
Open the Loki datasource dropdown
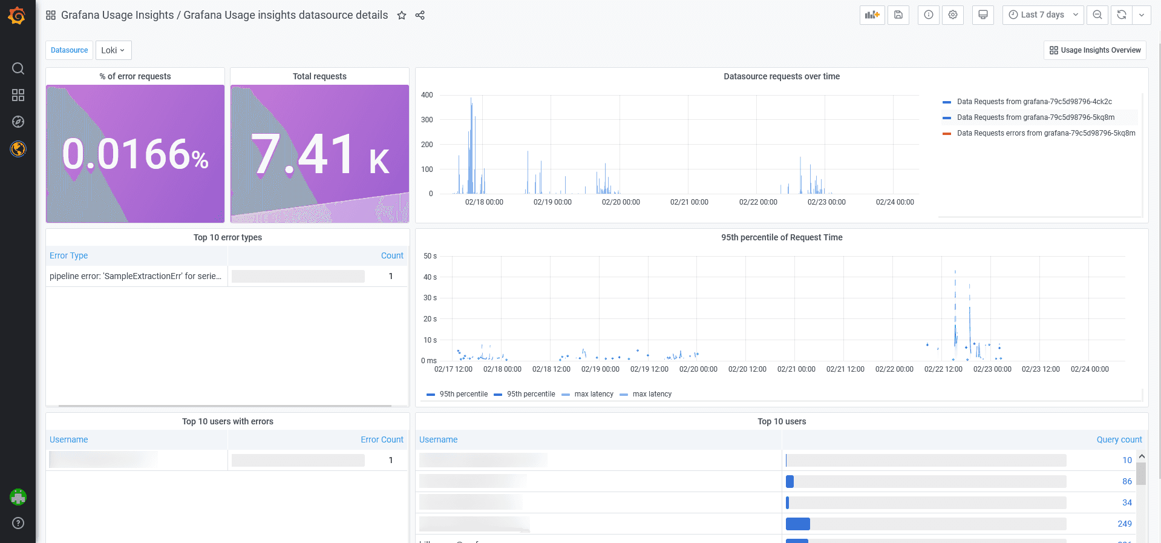point(113,50)
